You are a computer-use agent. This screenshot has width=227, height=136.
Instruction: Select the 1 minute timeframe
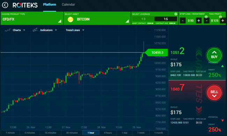[x=10, y=133]
